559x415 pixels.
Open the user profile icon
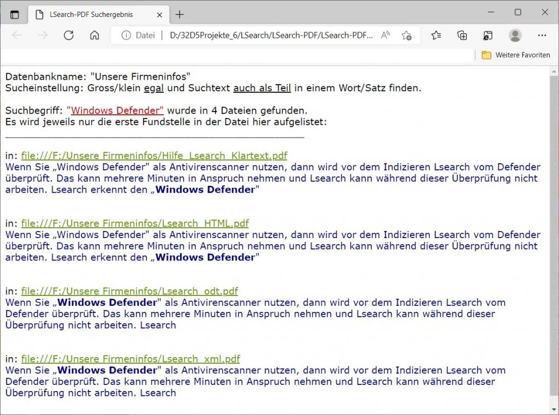point(515,35)
